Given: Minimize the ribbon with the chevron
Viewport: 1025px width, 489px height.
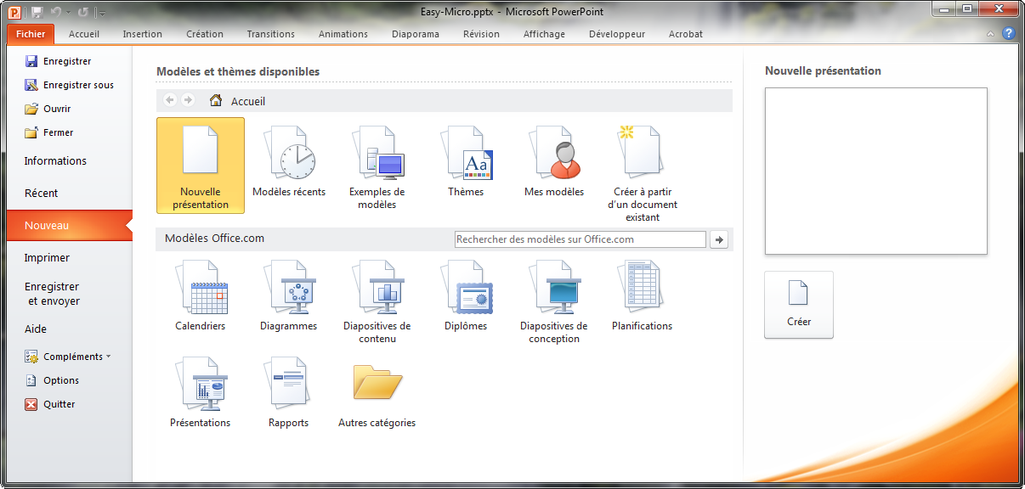Looking at the screenshot, I should (x=990, y=34).
